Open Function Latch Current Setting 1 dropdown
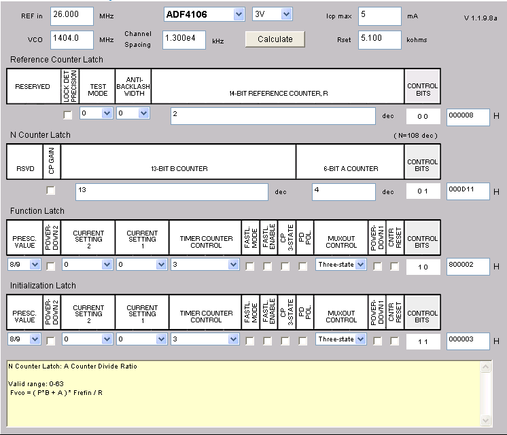Image resolution: width=507 pixels, height=435 pixels. click(x=141, y=265)
